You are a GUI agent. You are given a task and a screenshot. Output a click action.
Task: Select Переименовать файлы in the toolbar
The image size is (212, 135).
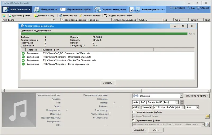pyautogui.click(x=79, y=10)
